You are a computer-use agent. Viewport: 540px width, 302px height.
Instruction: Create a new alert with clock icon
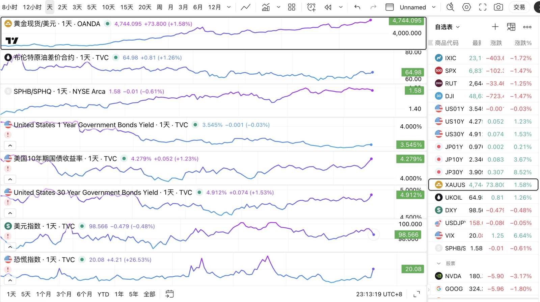(311, 7)
